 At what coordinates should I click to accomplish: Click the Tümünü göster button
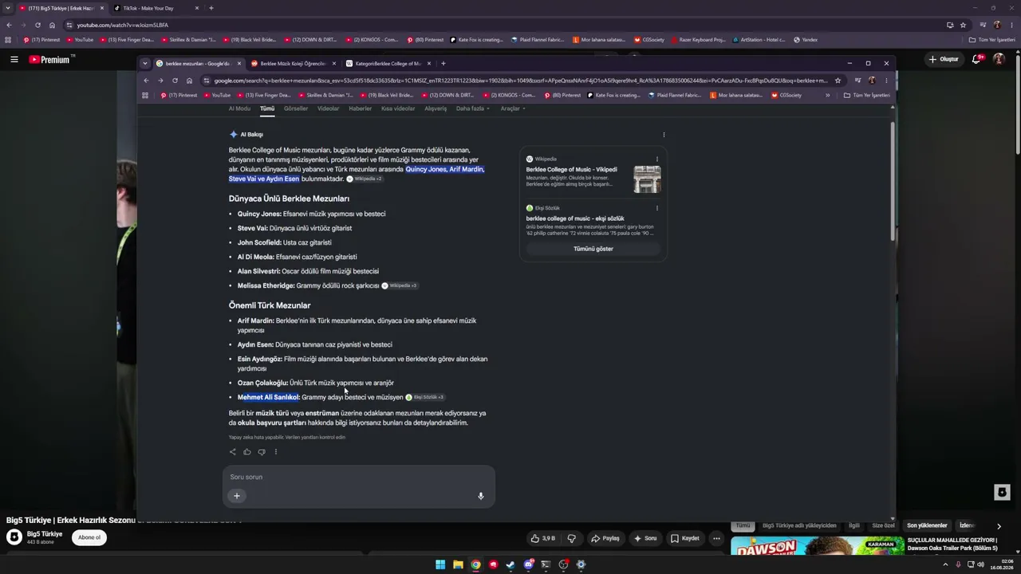pos(593,249)
